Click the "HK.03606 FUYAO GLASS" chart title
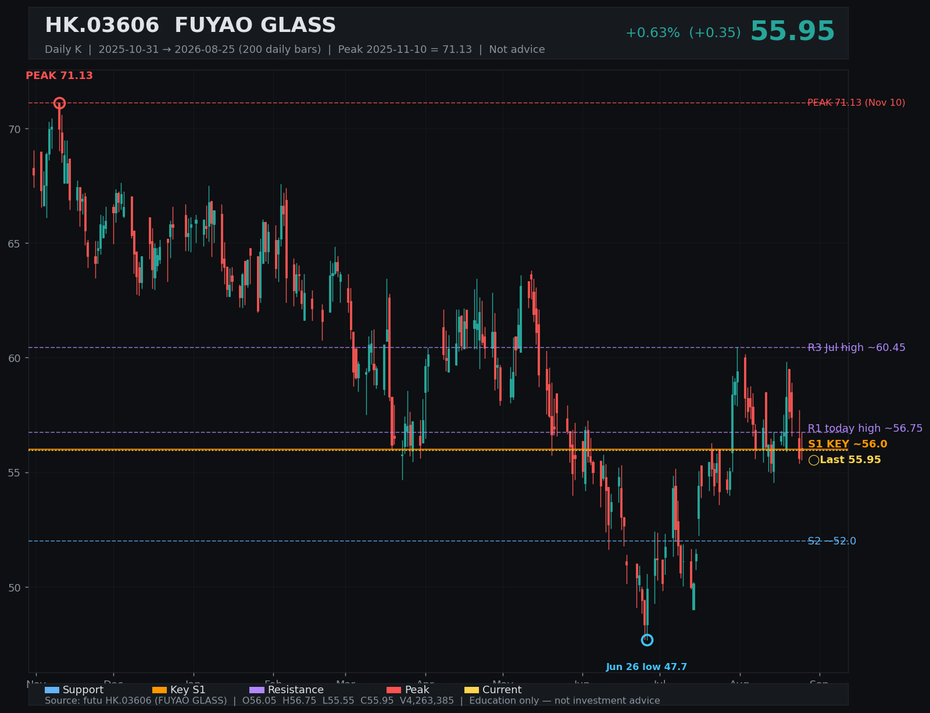The height and width of the screenshot is (713, 930). pos(190,26)
